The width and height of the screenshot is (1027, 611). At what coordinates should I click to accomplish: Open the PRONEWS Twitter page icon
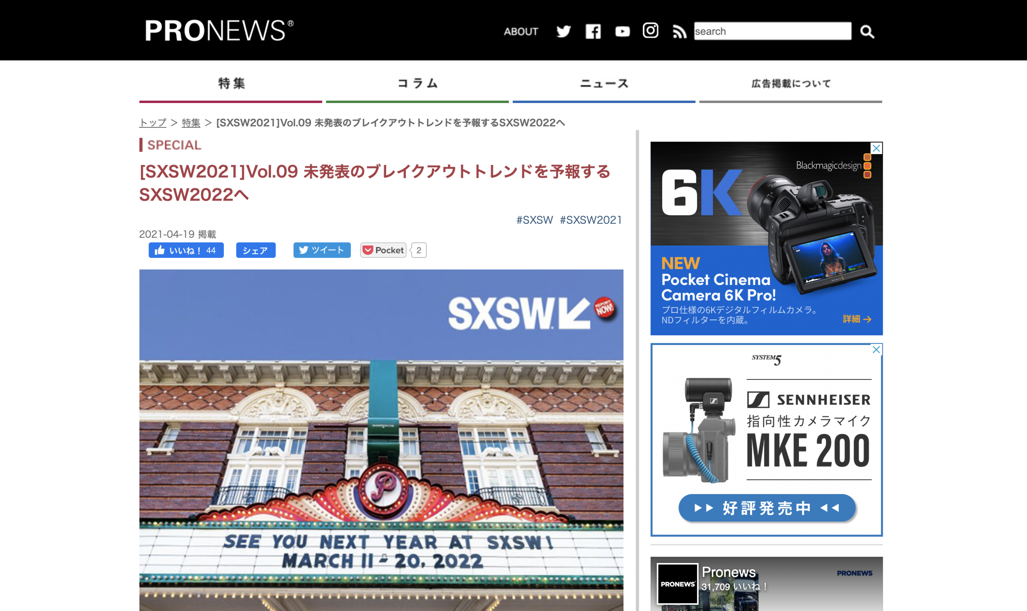point(563,31)
